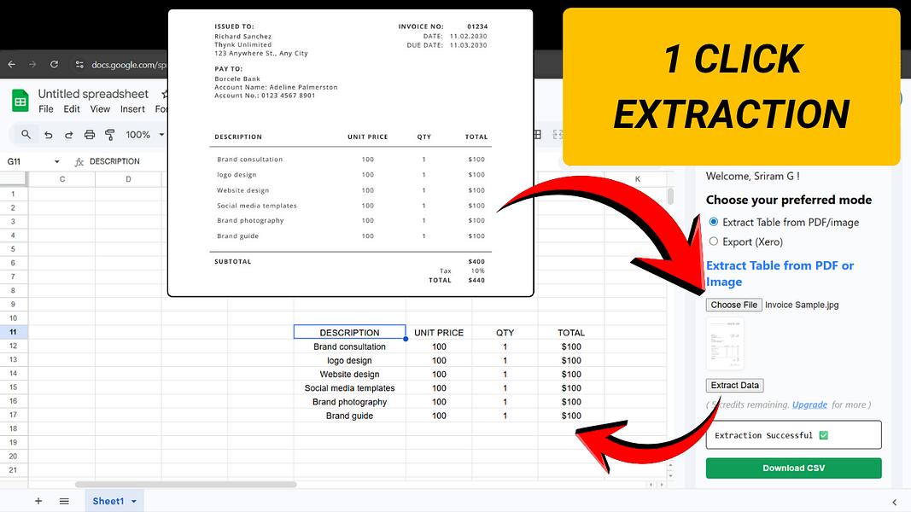Viewport: 911px width, 512px height.
Task: Click the Extraction Successful status box
Action: pos(794,435)
